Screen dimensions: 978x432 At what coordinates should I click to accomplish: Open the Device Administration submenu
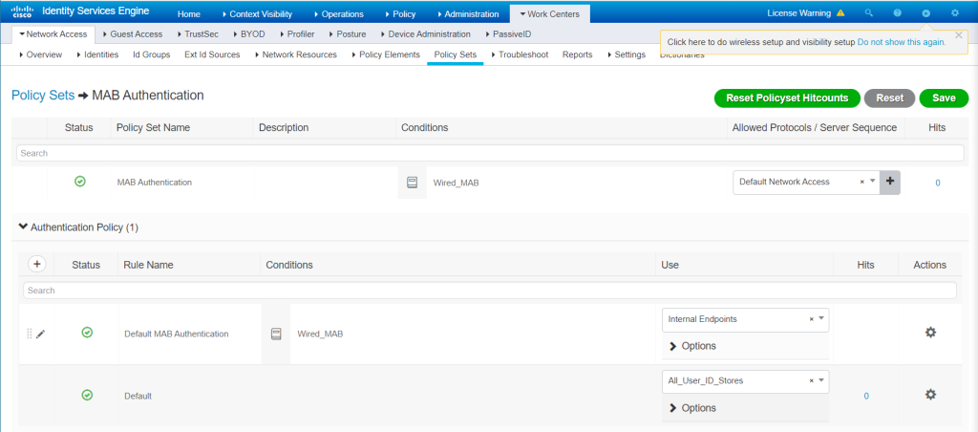[x=424, y=34]
